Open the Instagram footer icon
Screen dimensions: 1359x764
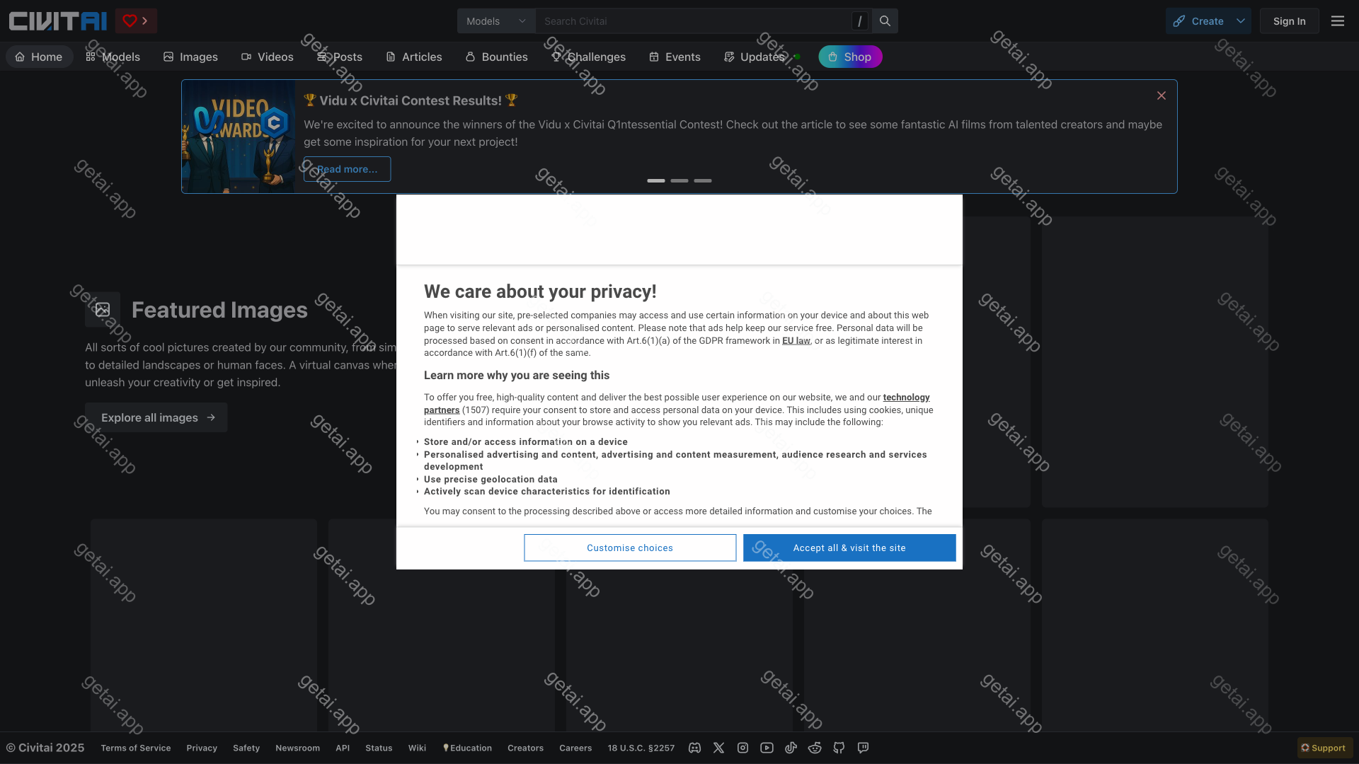[742, 748]
